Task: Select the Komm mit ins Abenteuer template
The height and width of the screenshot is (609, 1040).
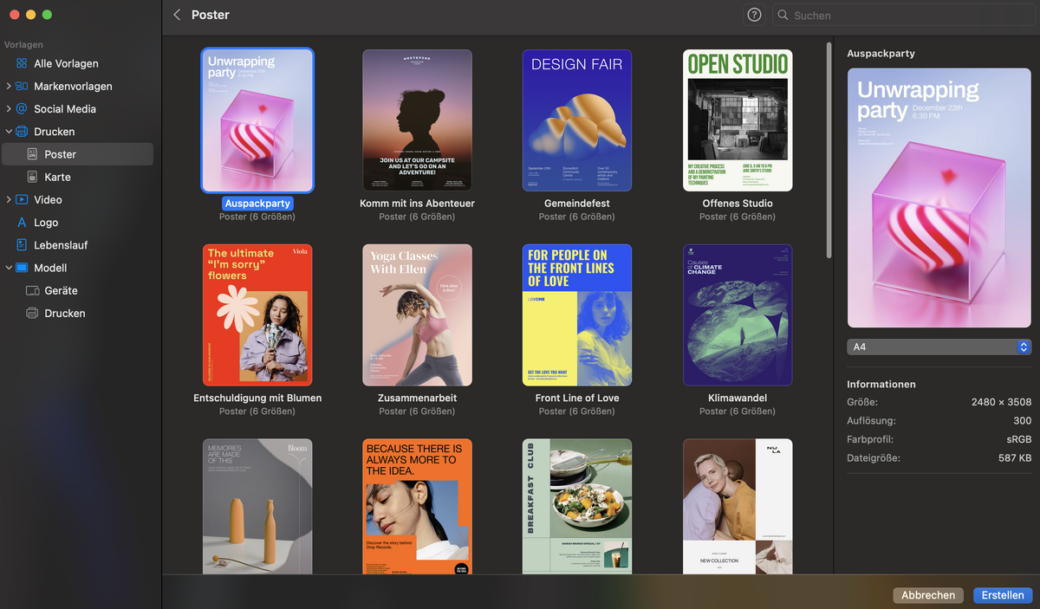Action: pos(417,120)
